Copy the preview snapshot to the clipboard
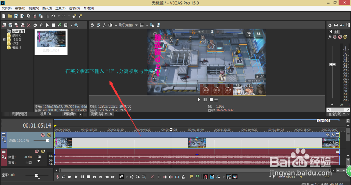The height and width of the screenshot is (185, 351). (152, 25)
